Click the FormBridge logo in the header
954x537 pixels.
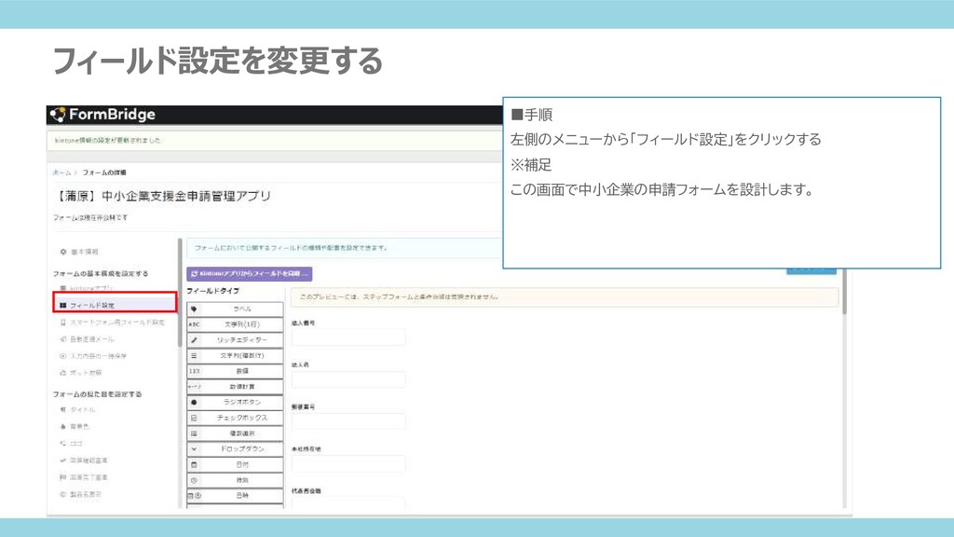point(102,115)
